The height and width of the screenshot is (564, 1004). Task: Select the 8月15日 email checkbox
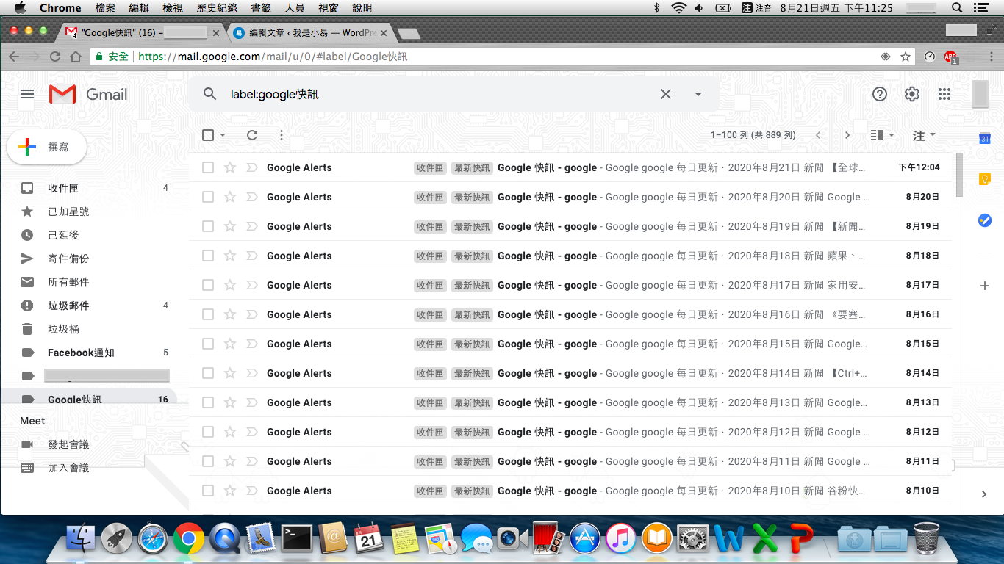[x=208, y=344]
